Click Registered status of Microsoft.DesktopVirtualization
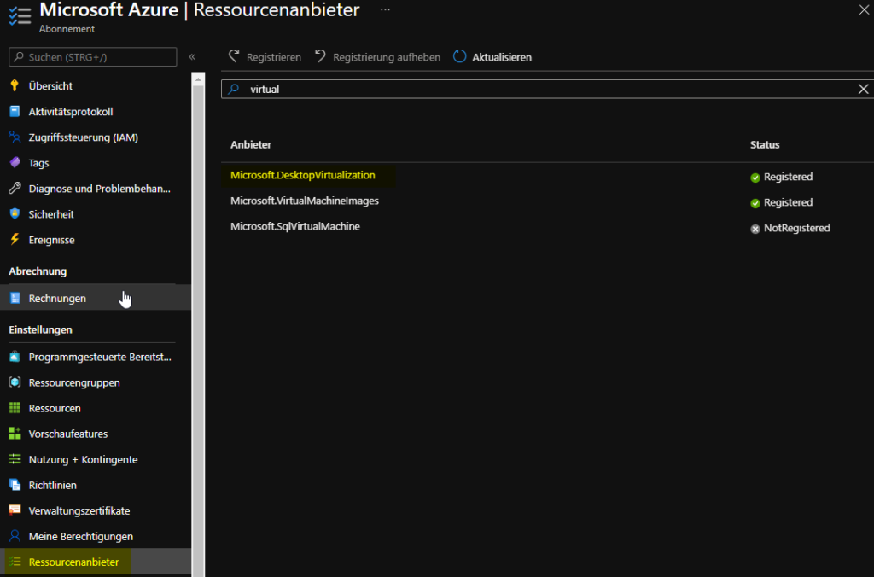874x577 pixels. (x=788, y=177)
